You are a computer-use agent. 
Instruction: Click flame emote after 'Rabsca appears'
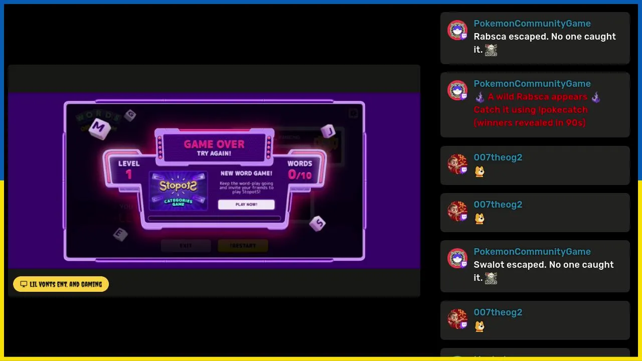(x=595, y=97)
